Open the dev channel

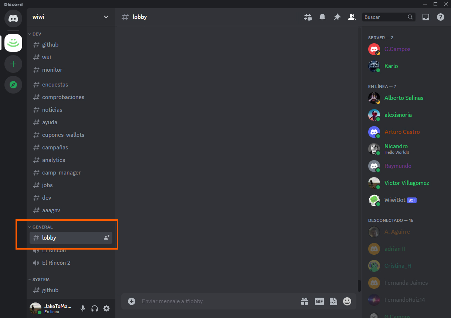pyautogui.click(x=71, y=198)
